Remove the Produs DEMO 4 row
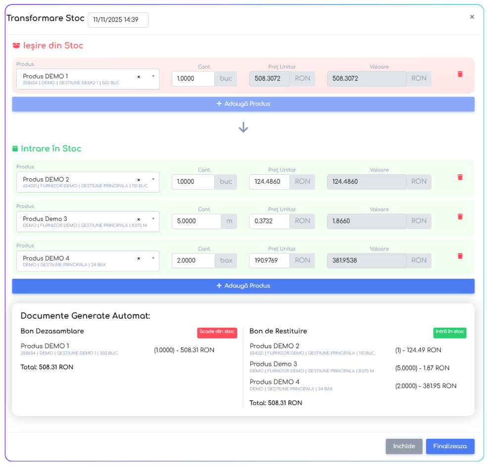 tap(460, 256)
